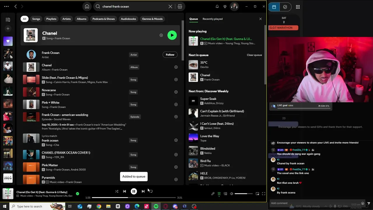
Task: Click 35°C by Devito in queue
Action: [x=225, y=65]
